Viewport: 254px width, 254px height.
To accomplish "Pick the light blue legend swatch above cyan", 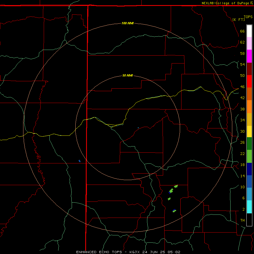I will (249, 194).
